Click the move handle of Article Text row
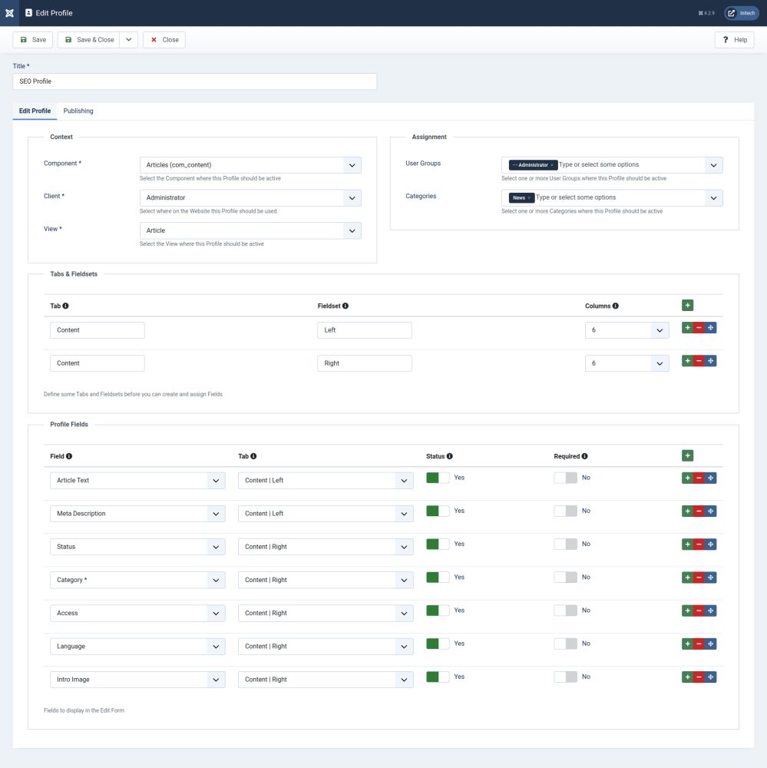The image size is (767, 768). tap(711, 478)
